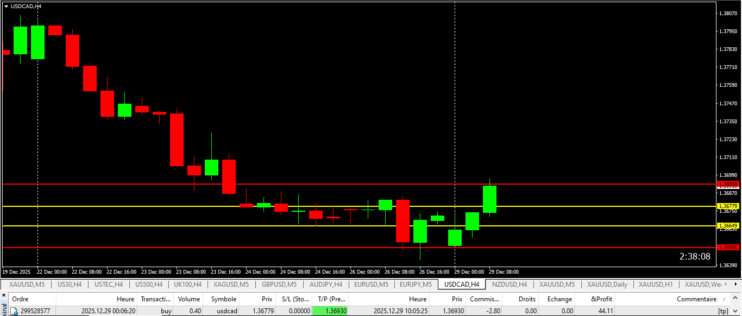Click the S/L column header
The image size is (742, 316).
pos(294,299)
